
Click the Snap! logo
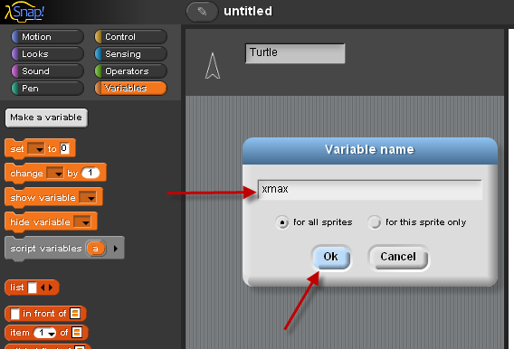click(x=24, y=12)
